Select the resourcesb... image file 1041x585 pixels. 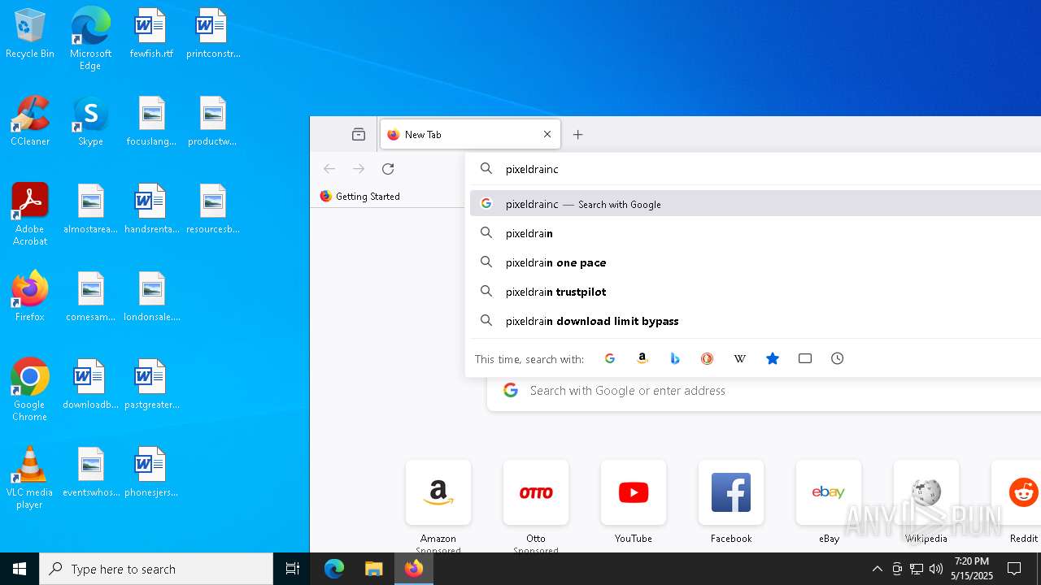(x=212, y=210)
